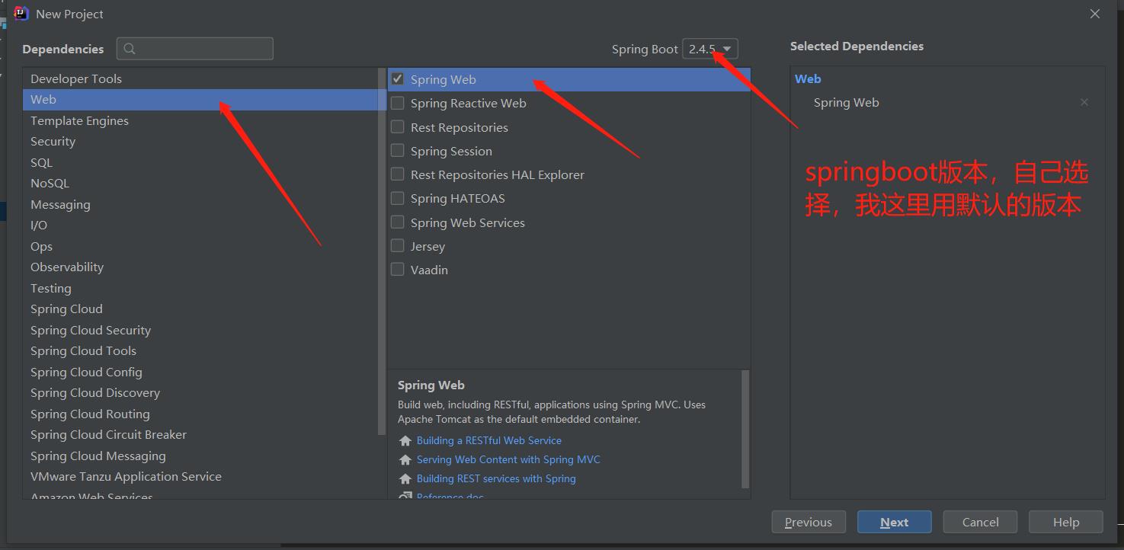The height and width of the screenshot is (550, 1124).
Task: Check the Rest Repositories option
Action: [398, 126]
